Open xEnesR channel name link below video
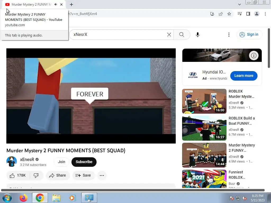Image resolution: width=271 pixels, height=203 pixels. pyautogui.click(x=27, y=159)
